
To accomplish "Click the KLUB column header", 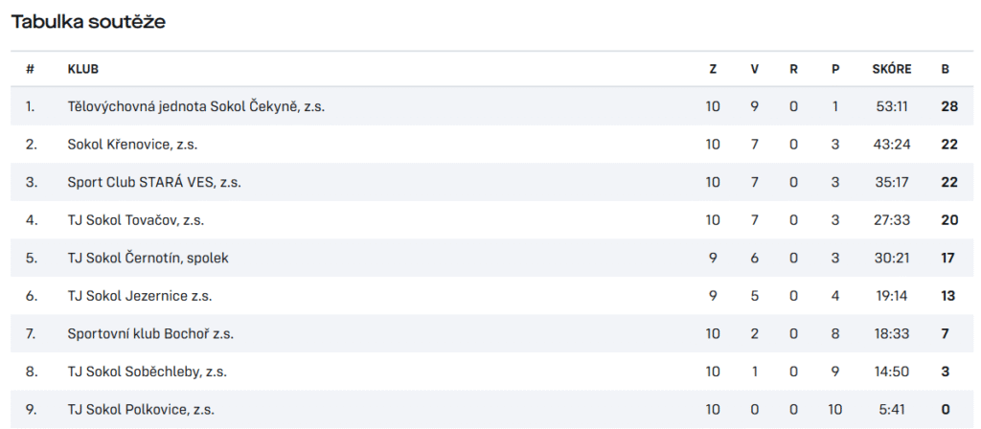I will coord(82,69).
